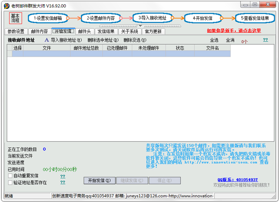The width and height of the screenshot is (279, 202).
Task: Toggle the 验证地址是否存在 checkbox
Action: 11,183
